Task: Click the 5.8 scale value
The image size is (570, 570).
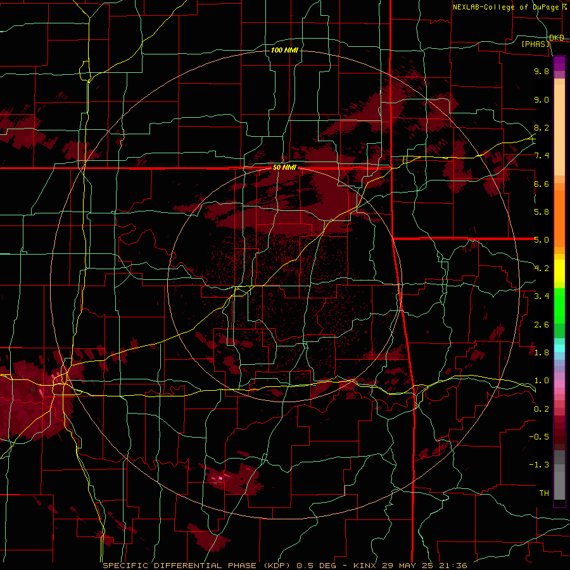Action: point(541,212)
